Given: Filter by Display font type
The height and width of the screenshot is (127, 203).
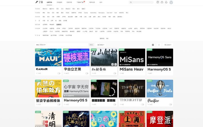Looking at the screenshot, I should 86,13.
